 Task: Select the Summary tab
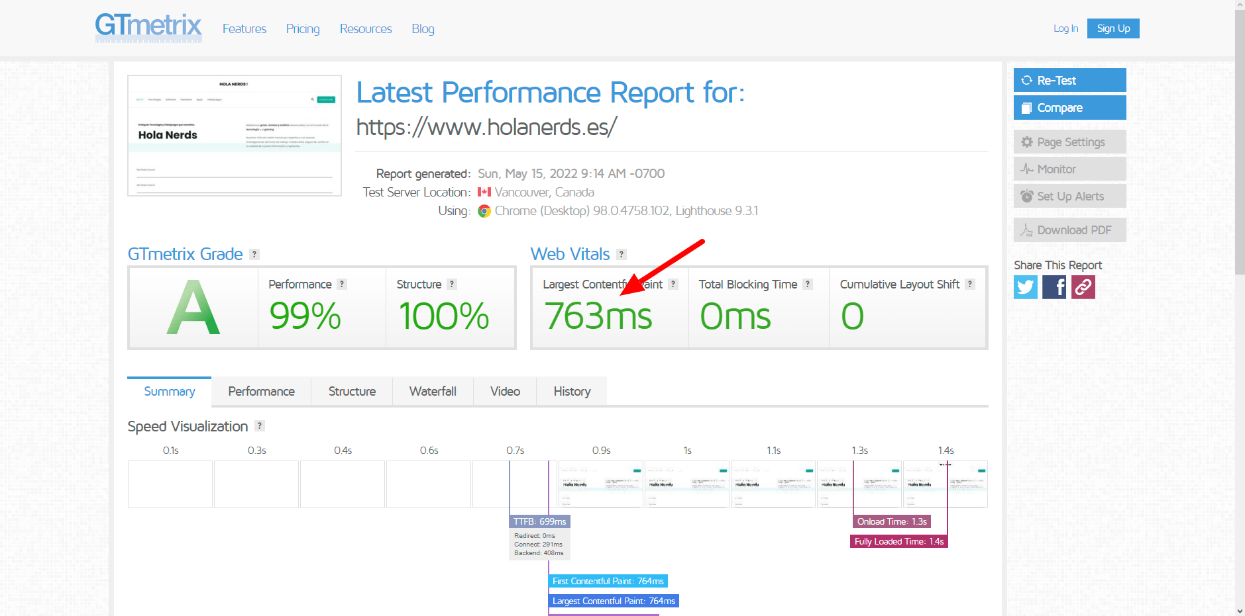click(170, 391)
